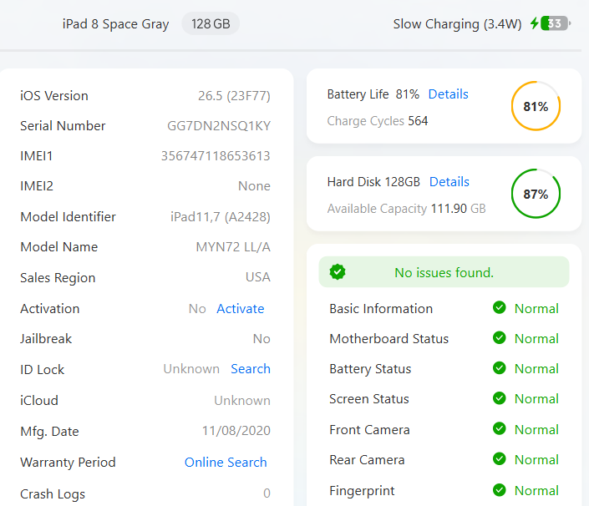Select the serial number GG7DN2NSQ1KY
Screen dimensions: 589x506
point(219,126)
